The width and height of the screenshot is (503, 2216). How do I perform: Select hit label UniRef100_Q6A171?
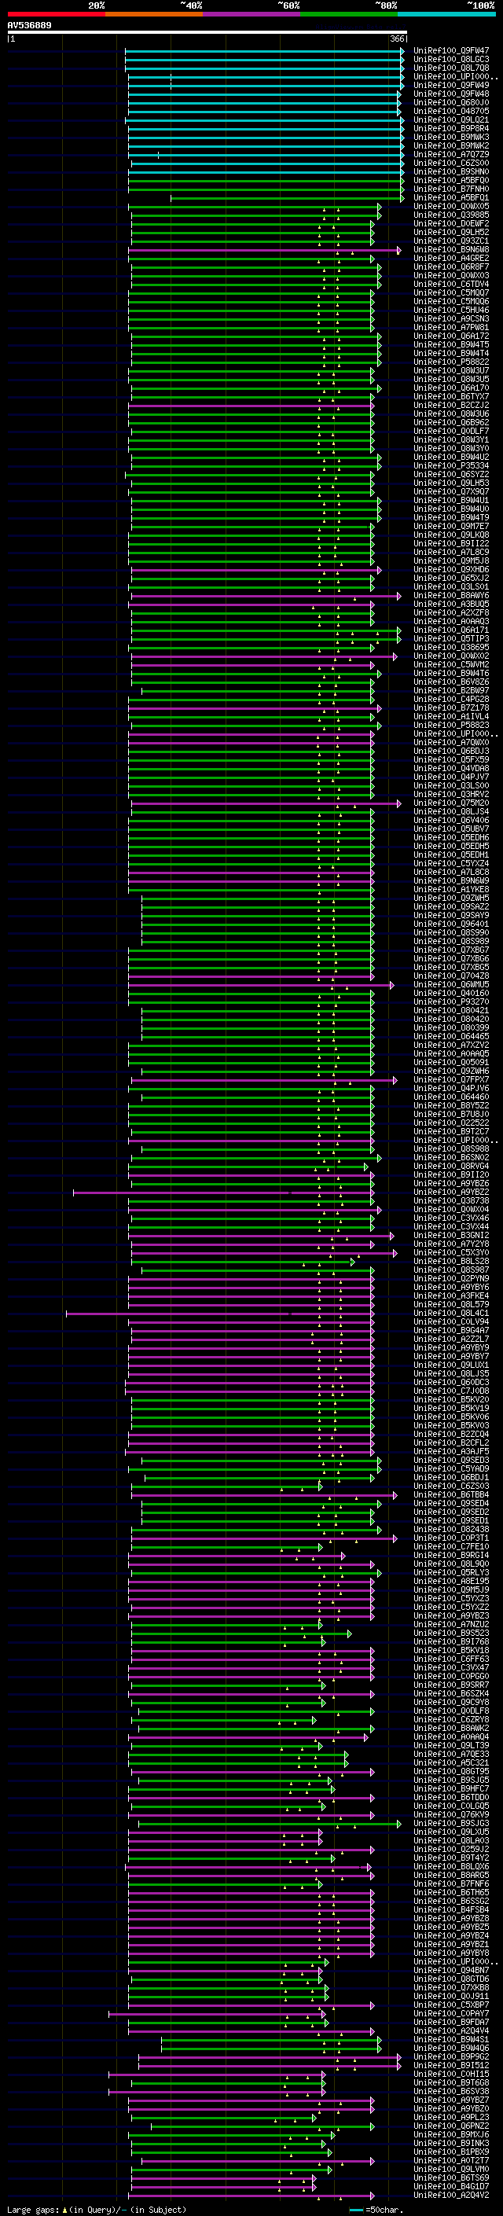pyautogui.click(x=451, y=630)
